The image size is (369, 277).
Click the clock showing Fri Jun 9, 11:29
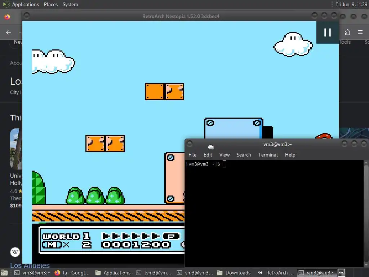click(351, 4)
